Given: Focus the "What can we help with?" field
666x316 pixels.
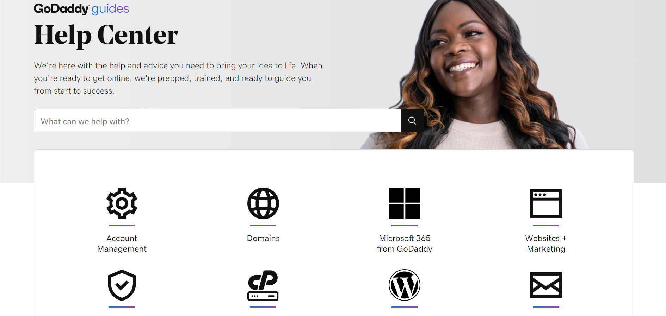Looking at the screenshot, I should click(217, 121).
